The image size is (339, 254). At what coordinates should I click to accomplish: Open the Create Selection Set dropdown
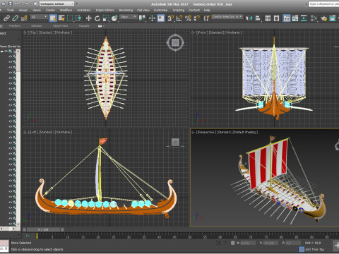point(227,17)
